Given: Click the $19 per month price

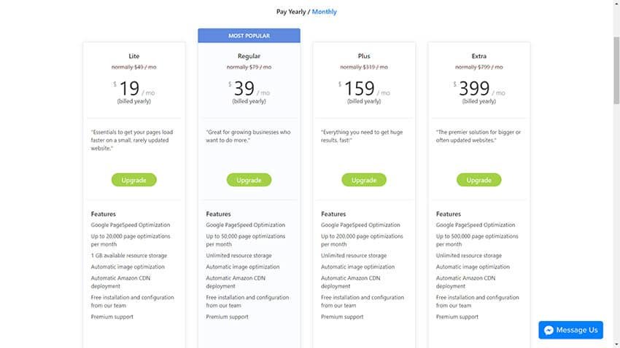Looking at the screenshot, I should [x=134, y=88].
